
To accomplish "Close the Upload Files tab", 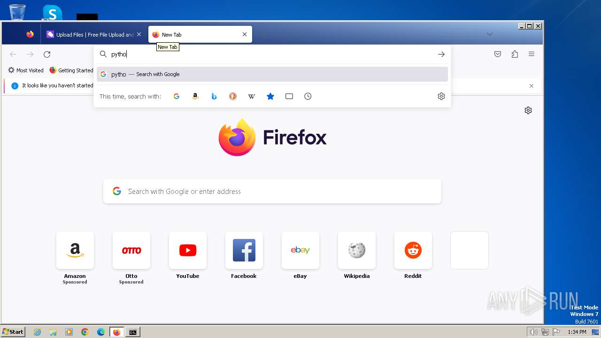I will 139,34.
